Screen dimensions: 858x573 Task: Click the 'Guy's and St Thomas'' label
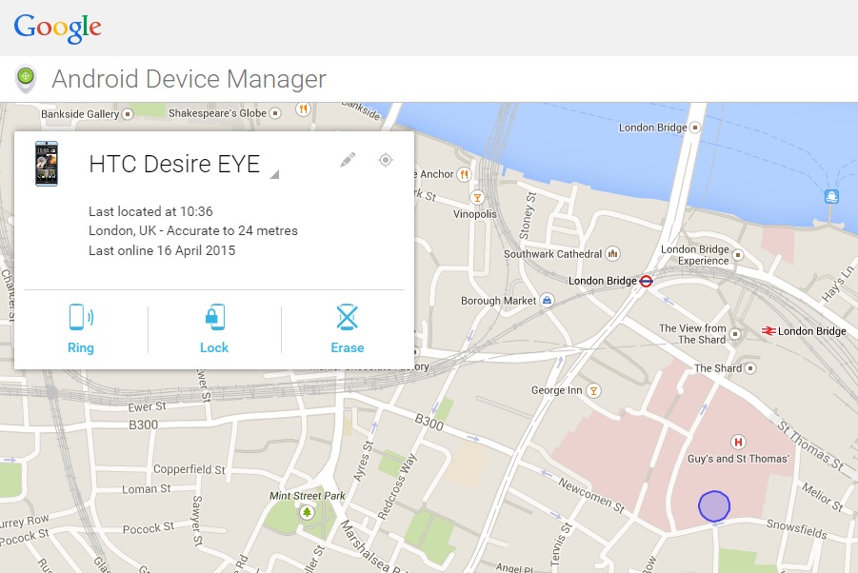(x=738, y=459)
